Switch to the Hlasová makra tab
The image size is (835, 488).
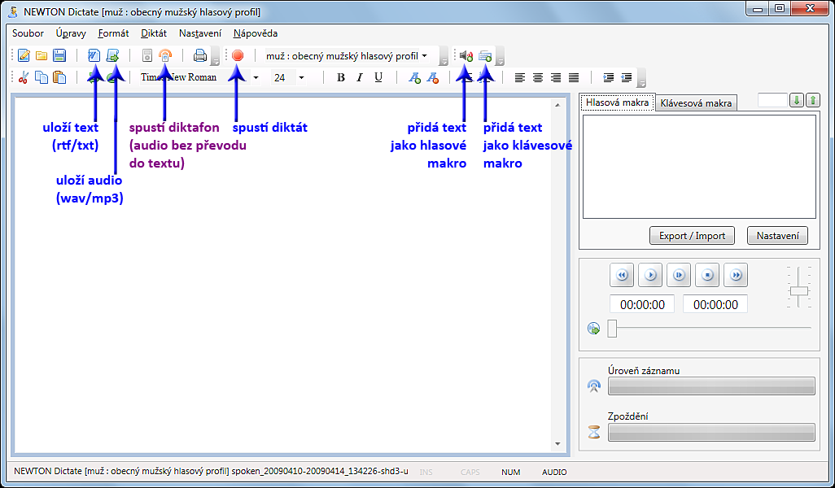pyautogui.click(x=617, y=102)
